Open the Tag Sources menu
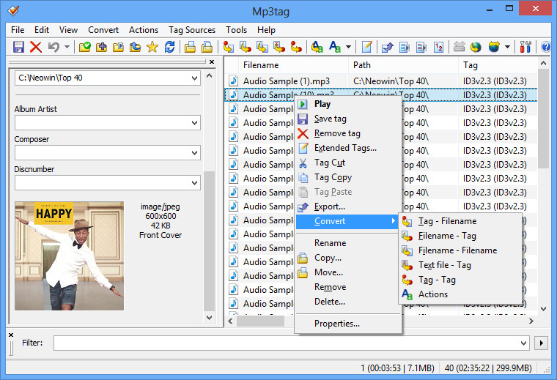Screen dimensions: 557x380 pyautogui.click(x=192, y=30)
